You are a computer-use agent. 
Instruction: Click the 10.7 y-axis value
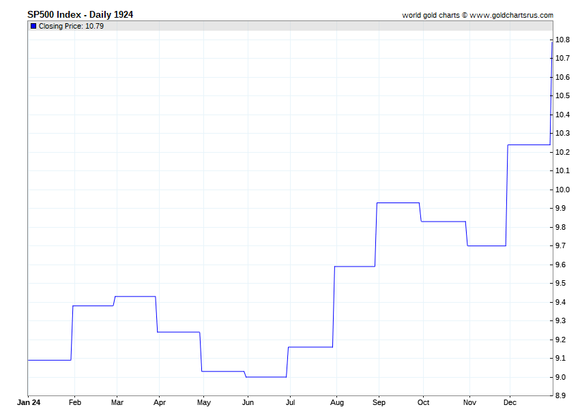point(562,58)
